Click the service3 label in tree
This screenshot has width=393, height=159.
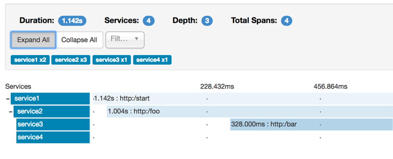53,124
